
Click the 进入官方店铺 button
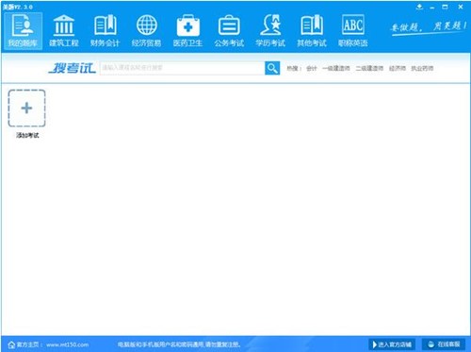point(392,344)
